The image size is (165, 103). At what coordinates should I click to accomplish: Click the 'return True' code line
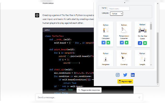[x=70, y=83]
